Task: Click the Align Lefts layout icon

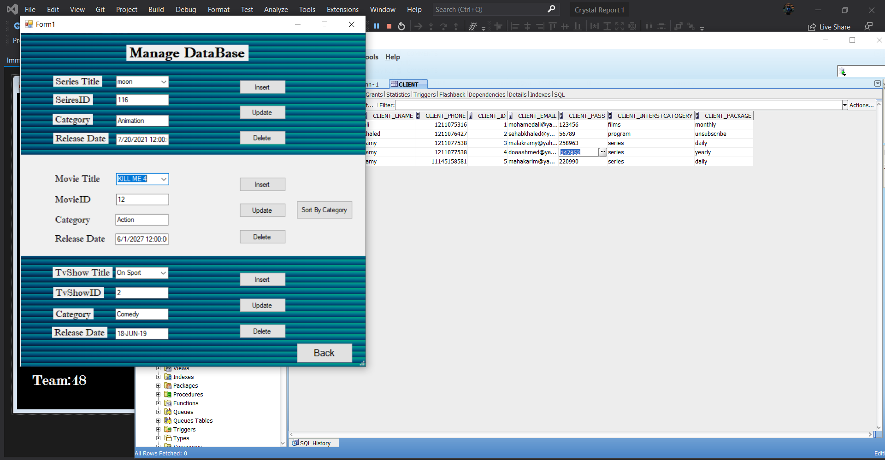Action: [515, 26]
